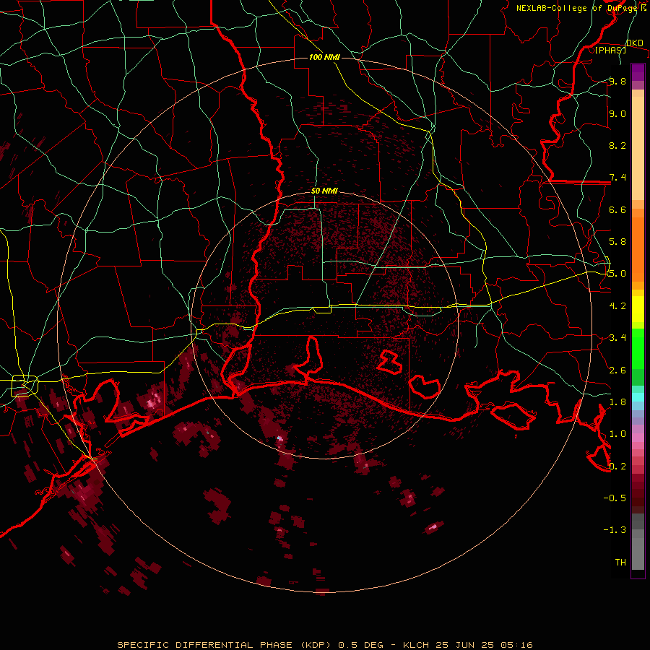Select the 6.6 value on color scale
Viewport: 650px width, 650px height.
coord(617,209)
